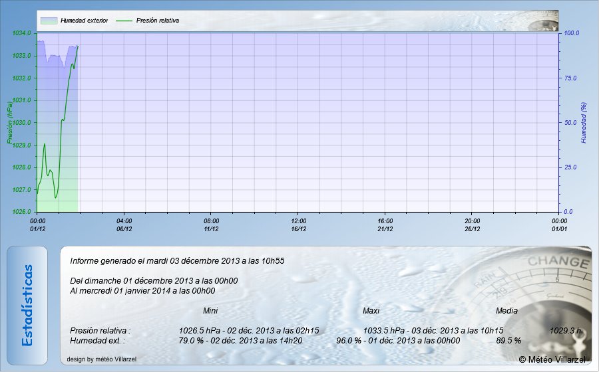Click the green Presión relativa legend line
The image size is (599, 372).
click(124, 21)
